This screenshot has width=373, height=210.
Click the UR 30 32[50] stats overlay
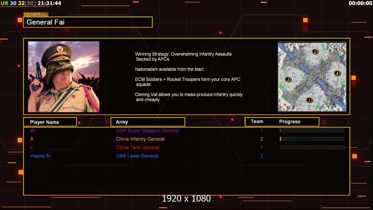click(18, 3)
